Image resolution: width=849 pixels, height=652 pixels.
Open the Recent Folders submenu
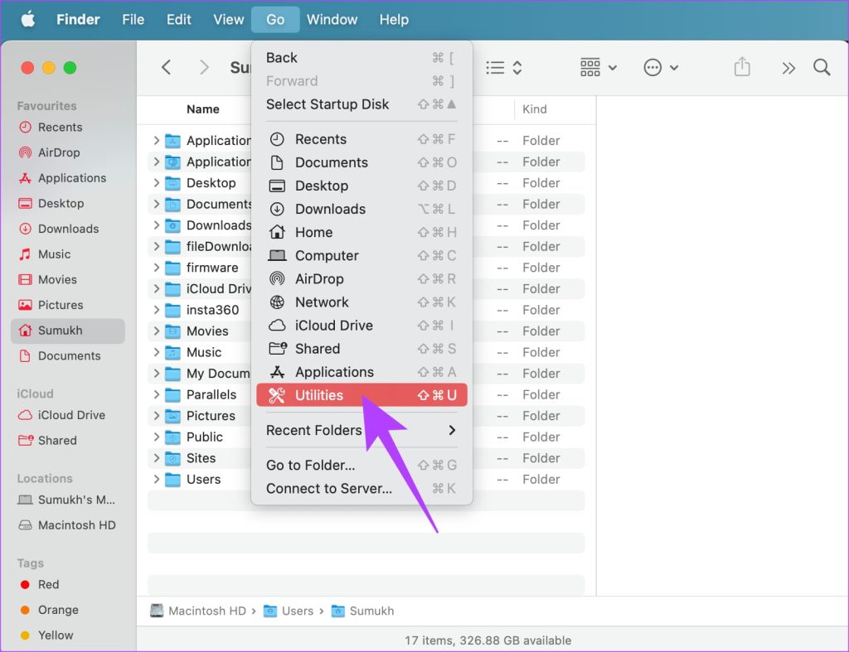[361, 430]
